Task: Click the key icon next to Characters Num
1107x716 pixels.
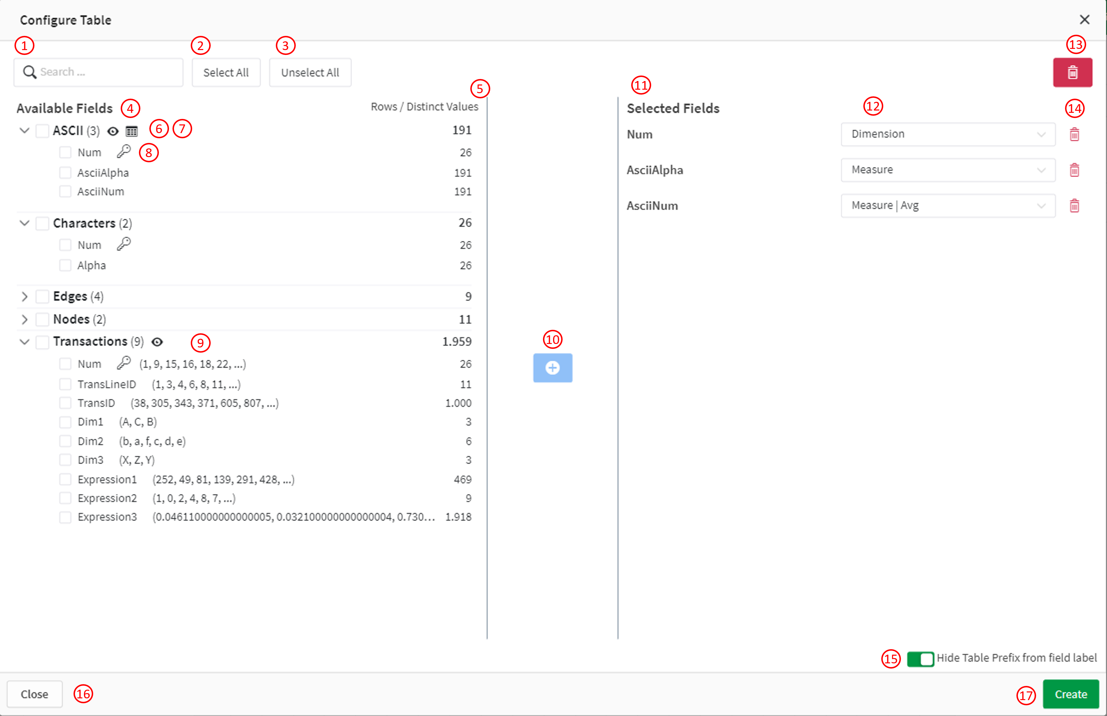Action: pos(124,244)
